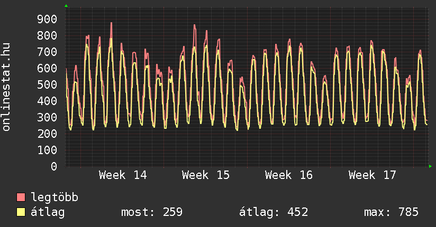This screenshot has width=436, height=227.
Task: Select the legtöbb legend label
Action: (54, 197)
